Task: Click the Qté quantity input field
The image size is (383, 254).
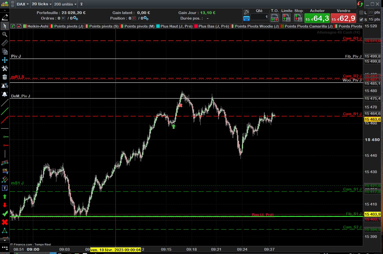Action: (x=259, y=17)
